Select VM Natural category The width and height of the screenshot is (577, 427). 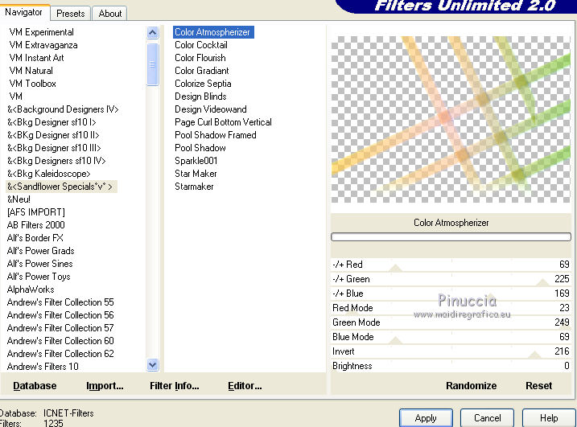(x=31, y=71)
